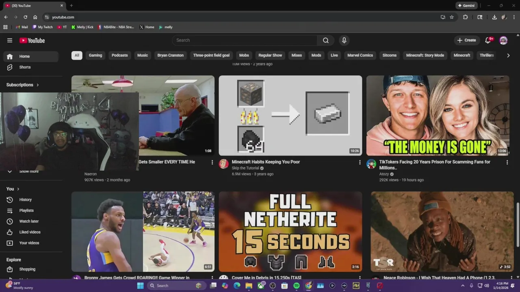Click Skip the Tutorial channel avatar

pyautogui.click(x=223, y=163)
